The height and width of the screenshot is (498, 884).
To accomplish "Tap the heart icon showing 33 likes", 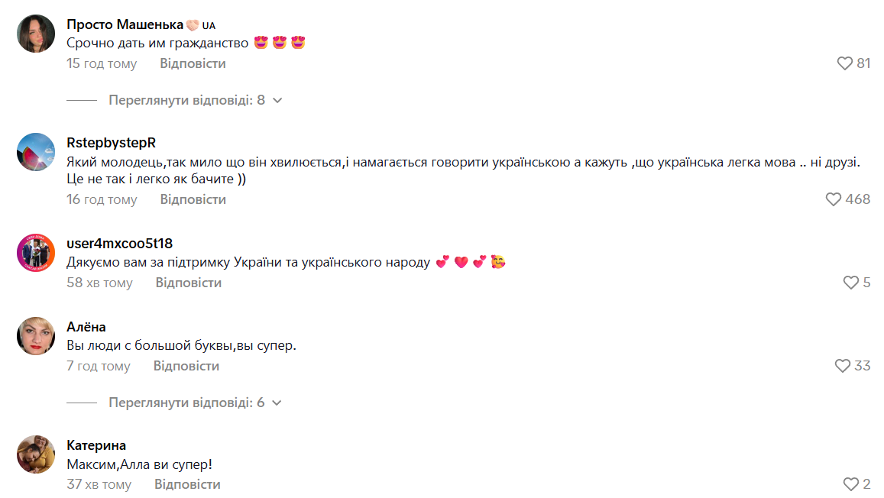I will tap(843, 366).
